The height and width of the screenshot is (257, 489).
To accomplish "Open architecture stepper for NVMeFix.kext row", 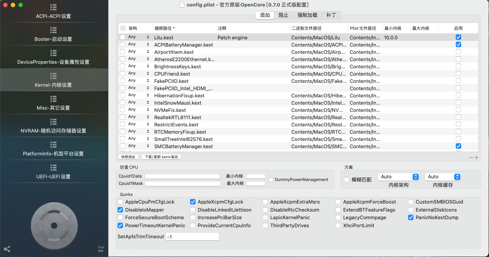I will (148, 110).
